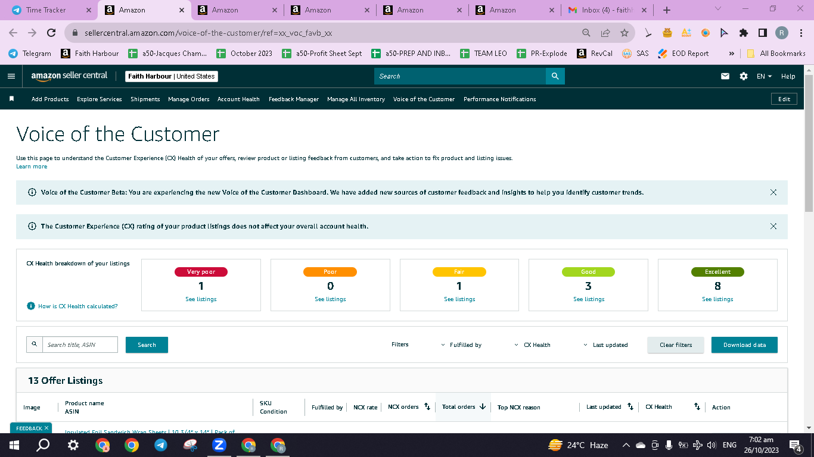Show hidden bookmarks with double chevron
814x457 pixels.
pyautogui.click(x=731, y=54)
